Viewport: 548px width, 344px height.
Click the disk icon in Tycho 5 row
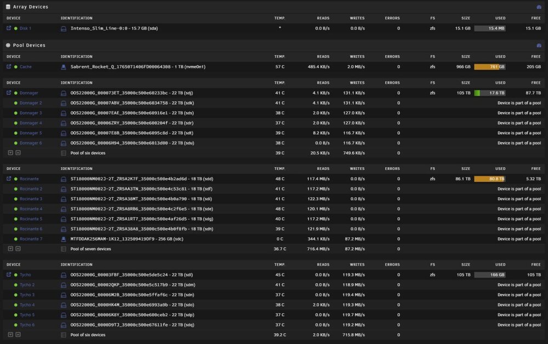(x=64, y=316)
